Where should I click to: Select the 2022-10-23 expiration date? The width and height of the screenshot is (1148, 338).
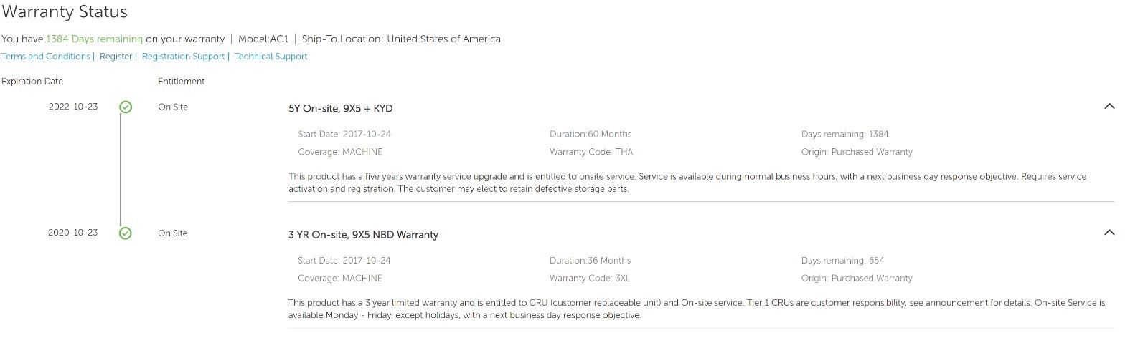click(73, 107)
